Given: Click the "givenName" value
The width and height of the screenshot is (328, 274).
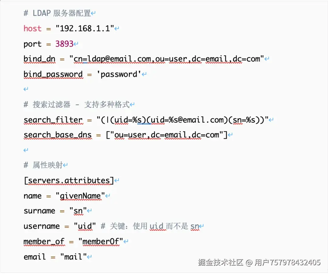Looking at the screenshot, I should click(80, 196).
